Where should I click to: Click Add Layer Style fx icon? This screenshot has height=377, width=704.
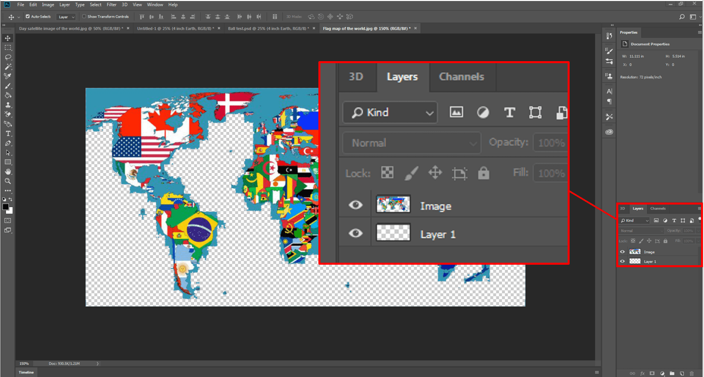click(x=642, y=373)
